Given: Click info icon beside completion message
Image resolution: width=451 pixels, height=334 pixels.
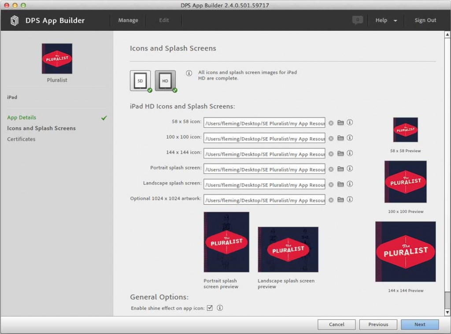Looking at the screenshot, I should (189, 73).
